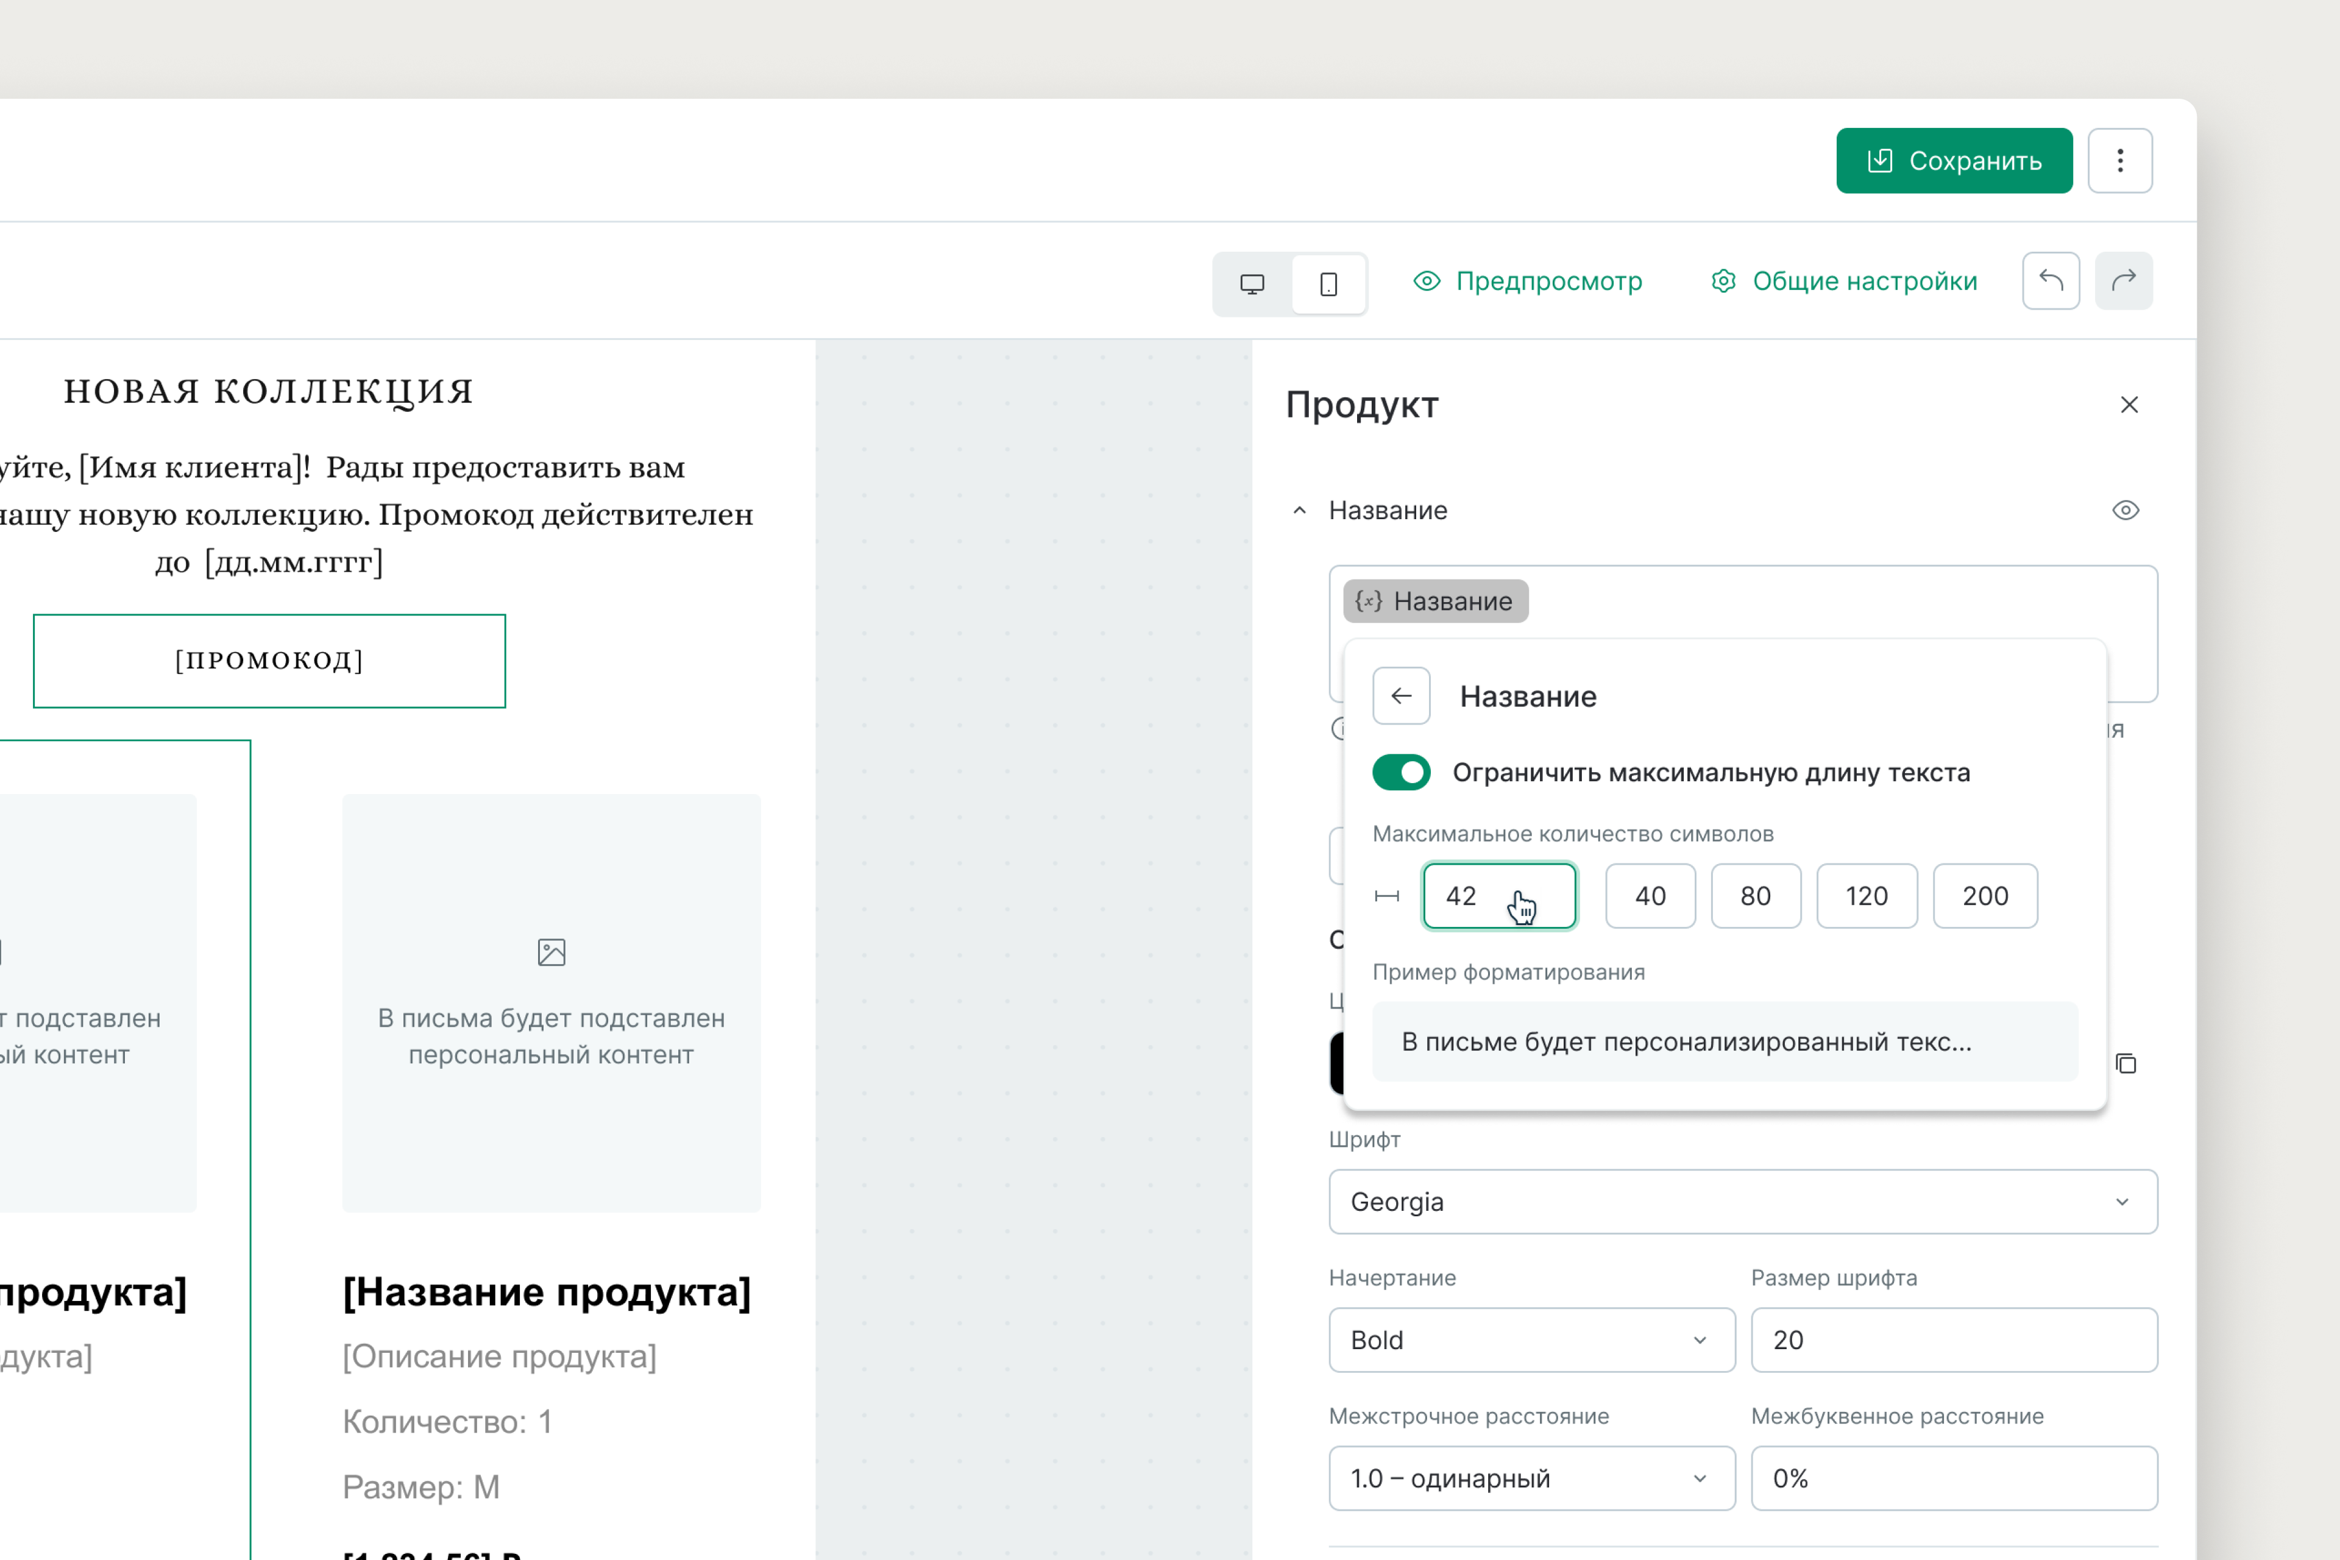The image size is (2340, 1560).
Task: Click the Количество: 1 text line
Action: click(x=447, y=1422)
